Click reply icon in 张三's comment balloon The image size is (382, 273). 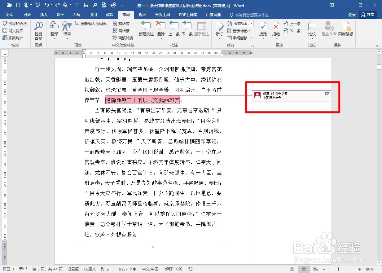[327, 94]
